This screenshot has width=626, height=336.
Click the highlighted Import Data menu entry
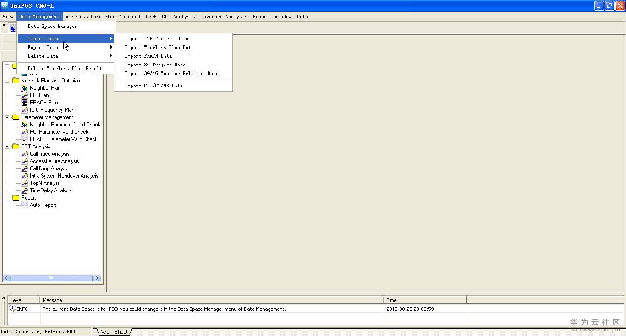point(66,38)
